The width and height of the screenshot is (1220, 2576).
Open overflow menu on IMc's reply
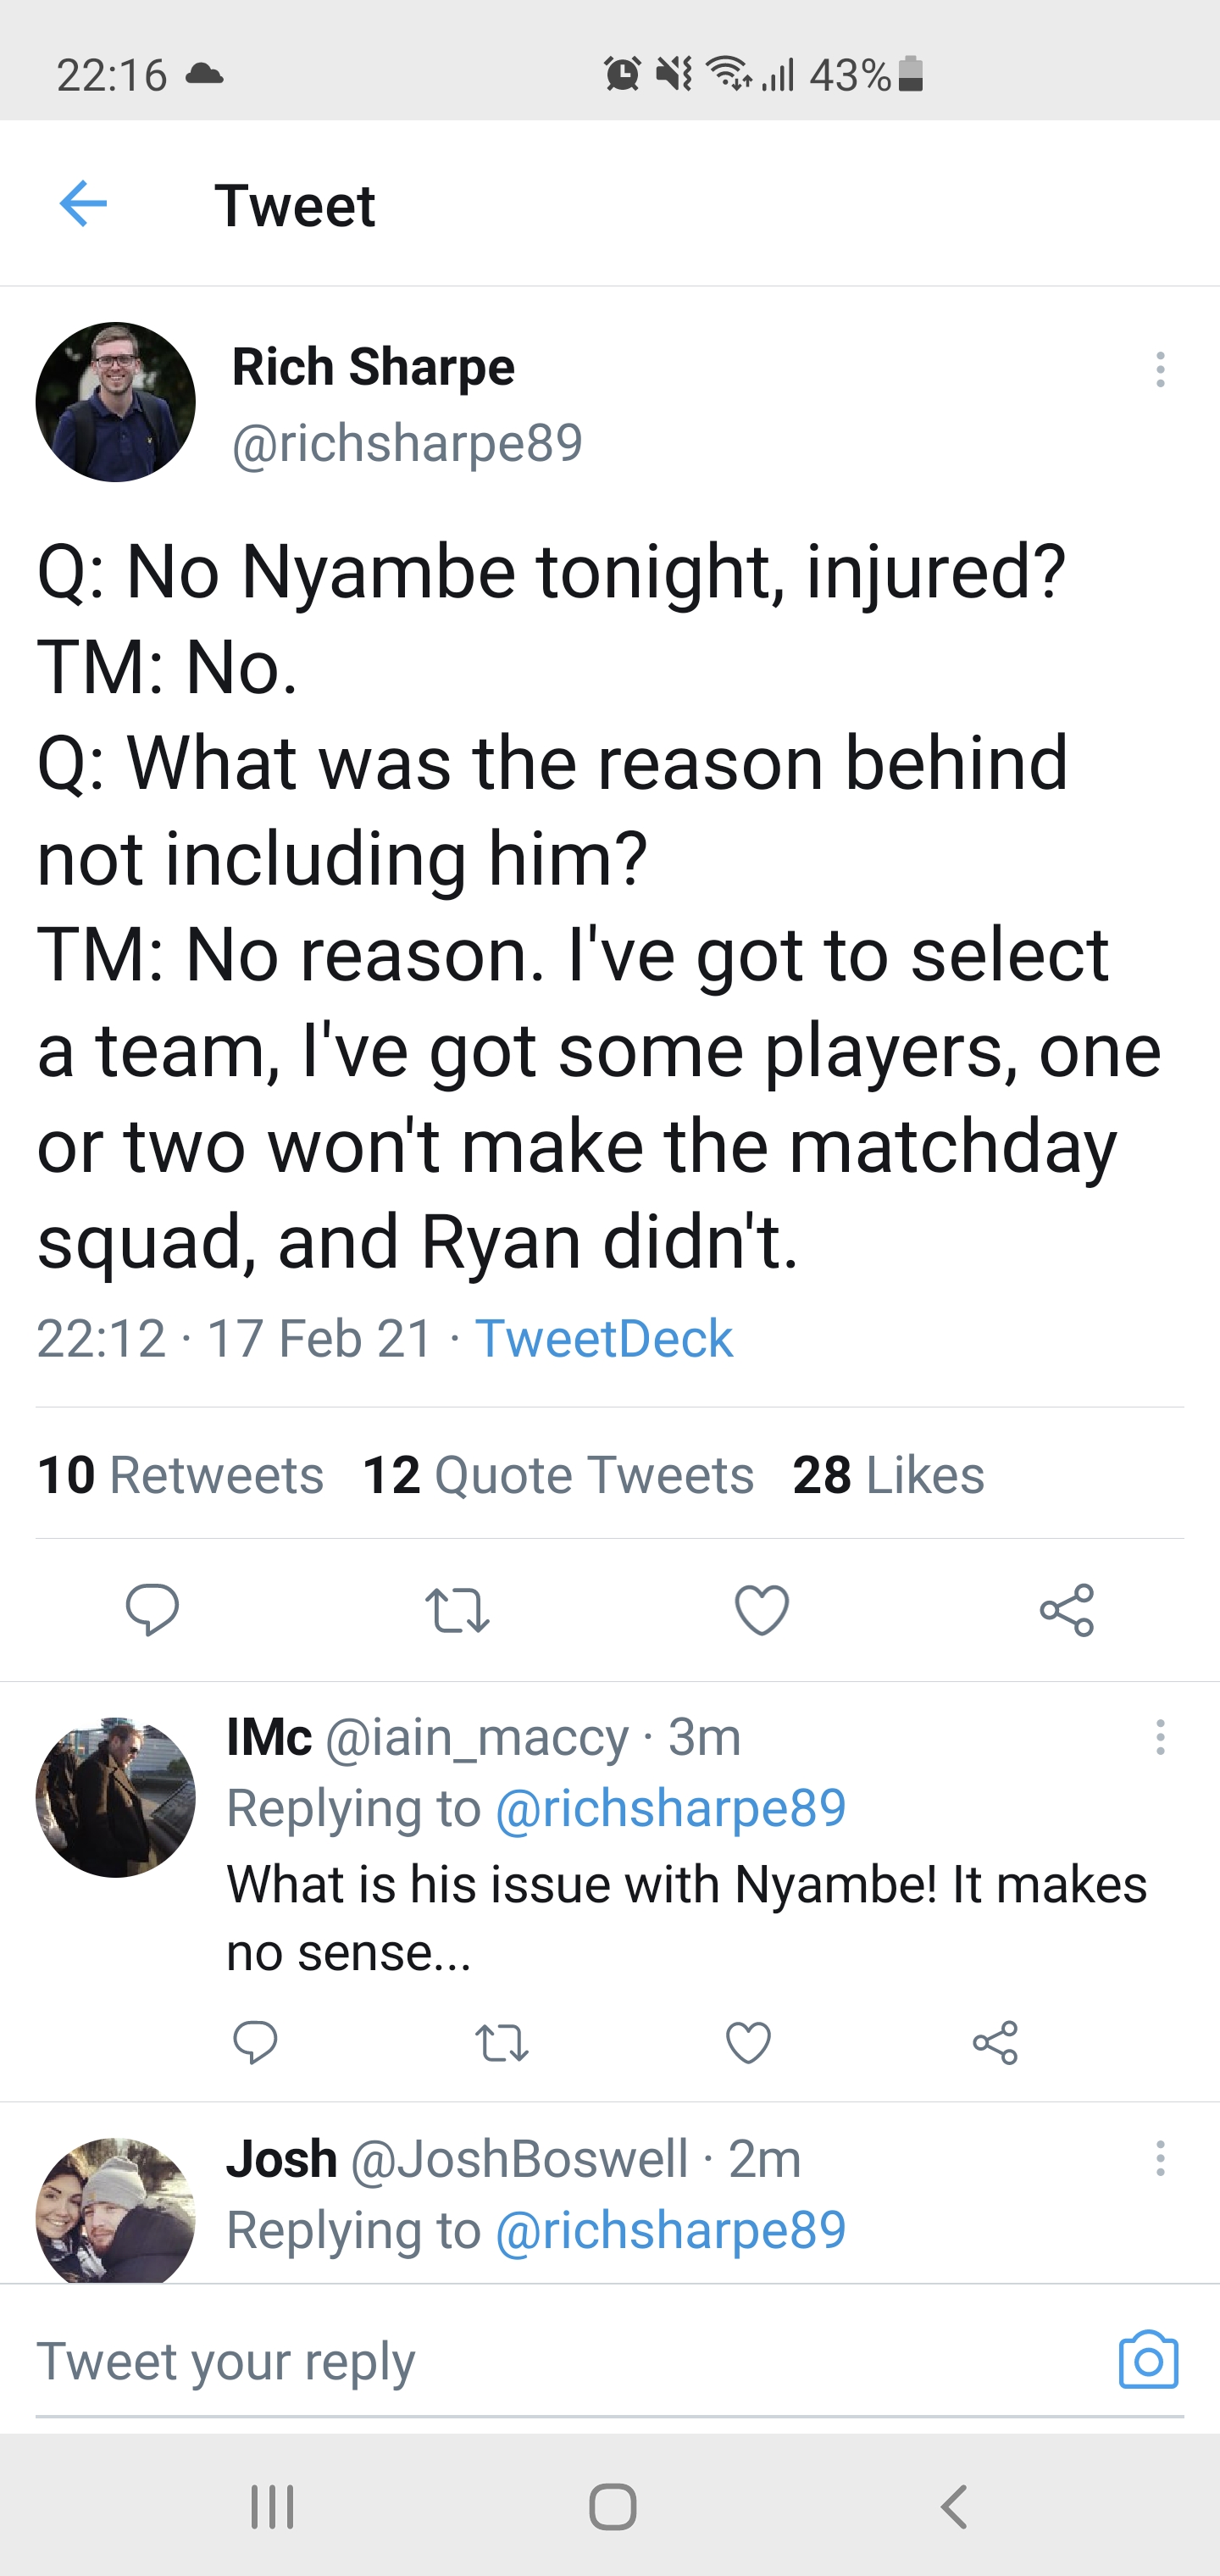click(1160, 1738)
